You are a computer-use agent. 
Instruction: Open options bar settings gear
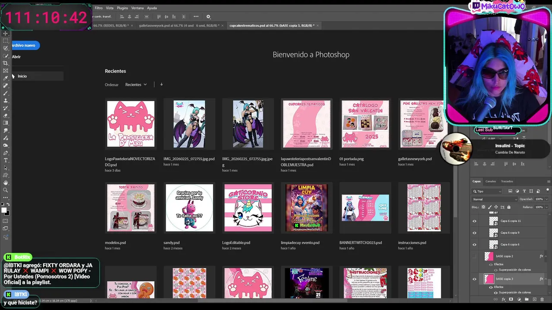(x=208, y=16)
